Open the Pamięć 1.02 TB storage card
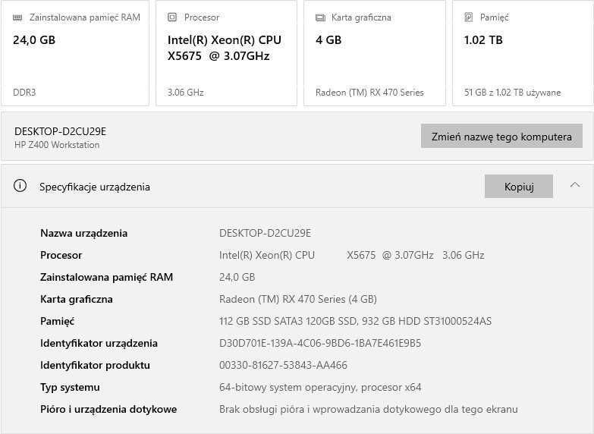Viewport: 594px width, 434px height. click(523, 53)
